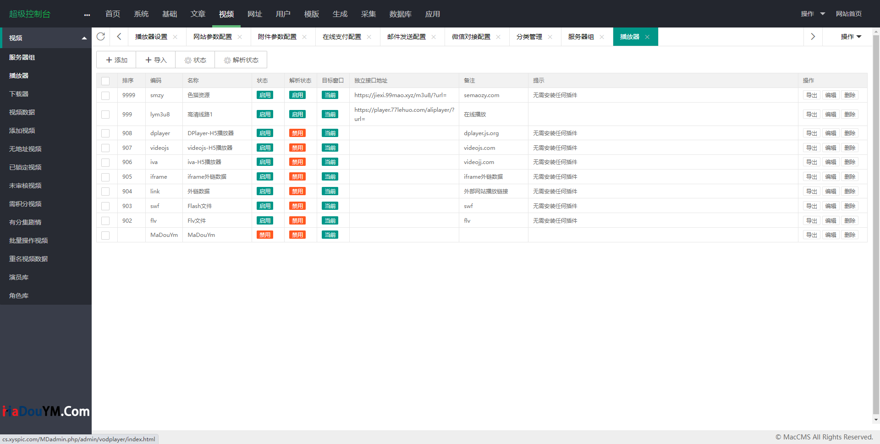Check the box for the videojs row
The width and height of the screenshot is (880, 444).
coord(105,148)
